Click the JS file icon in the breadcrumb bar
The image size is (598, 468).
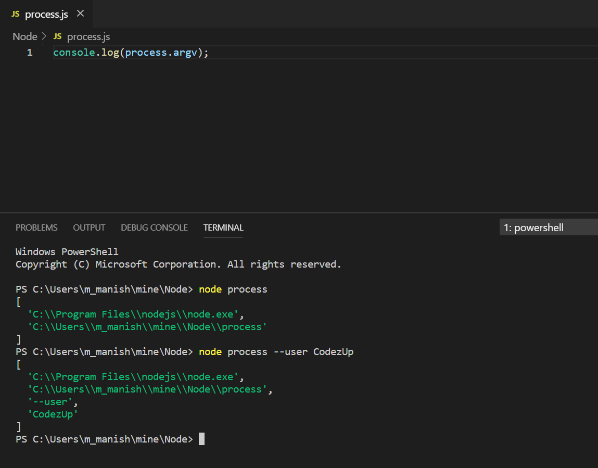coord(57,36)
